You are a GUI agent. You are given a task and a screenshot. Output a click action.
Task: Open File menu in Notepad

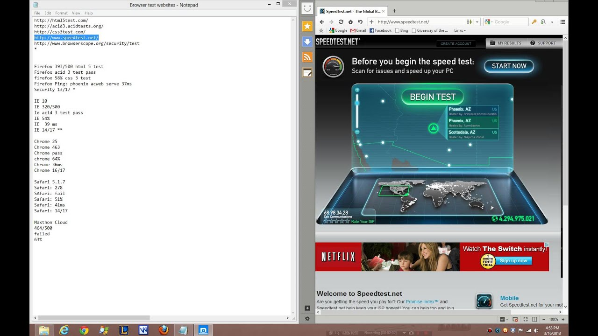pyautogui.click(x=37, y=13)
